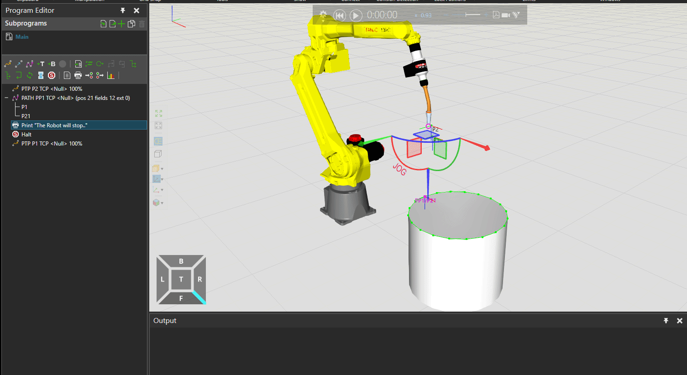Click the P2 point label in viewport
This screenshot has height=375, width=687.
point(435,130)
